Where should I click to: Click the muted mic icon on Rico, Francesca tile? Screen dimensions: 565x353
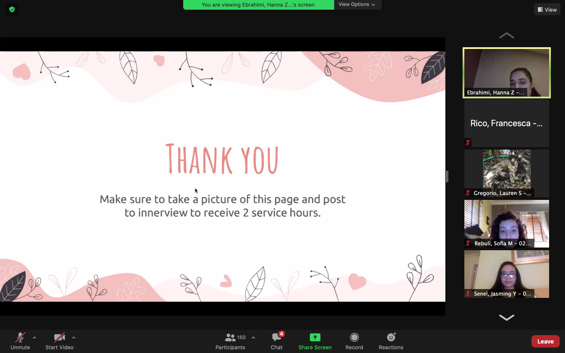pyautogui.click(x=468, y=143)
